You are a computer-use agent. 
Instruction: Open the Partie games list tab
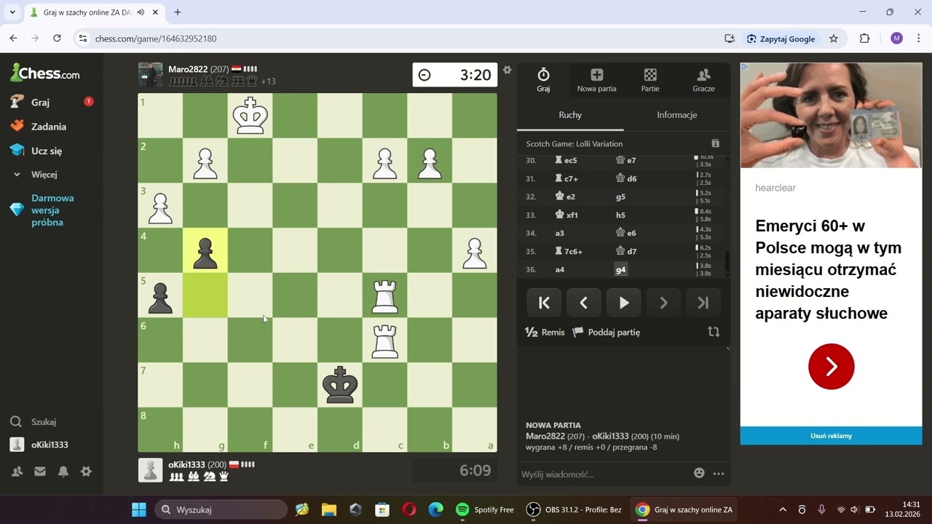tap(650, 80)
